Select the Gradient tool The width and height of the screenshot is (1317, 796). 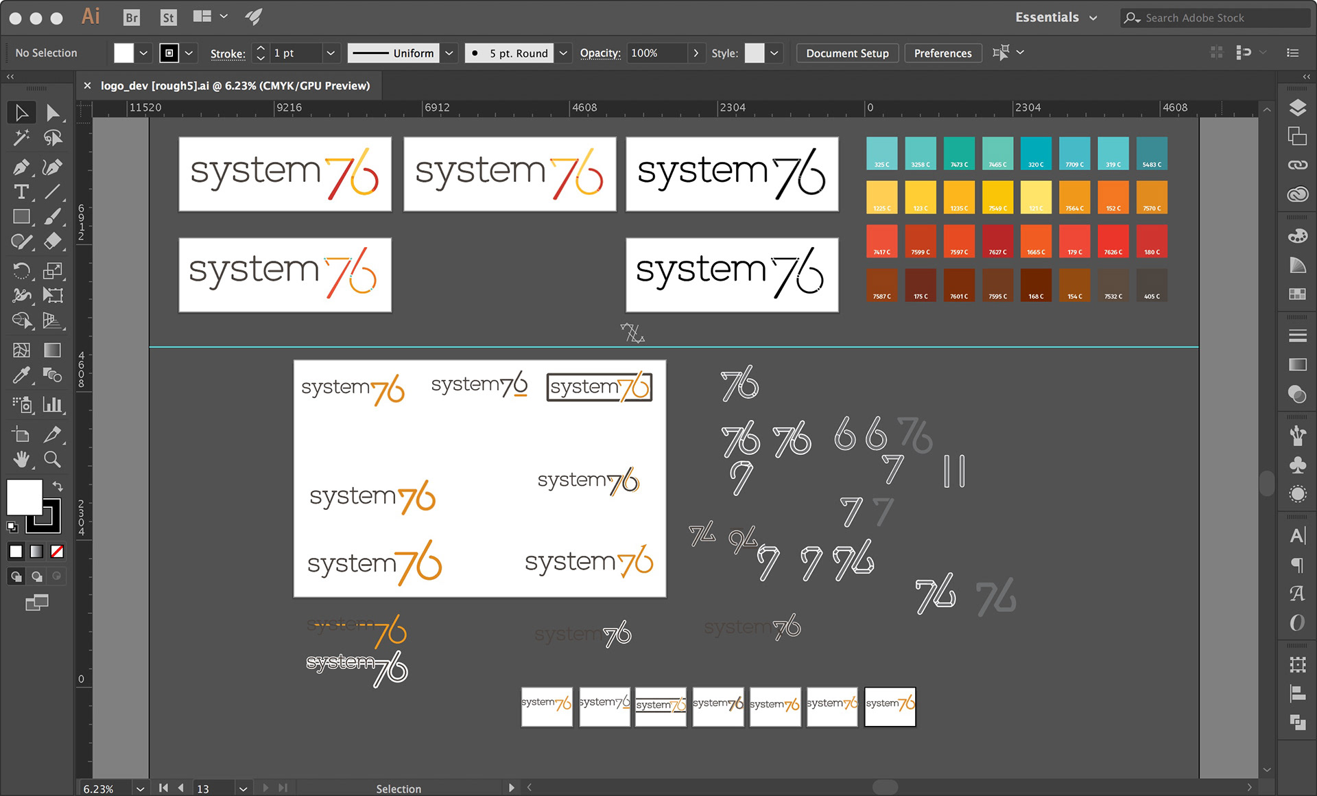[52, 350]
